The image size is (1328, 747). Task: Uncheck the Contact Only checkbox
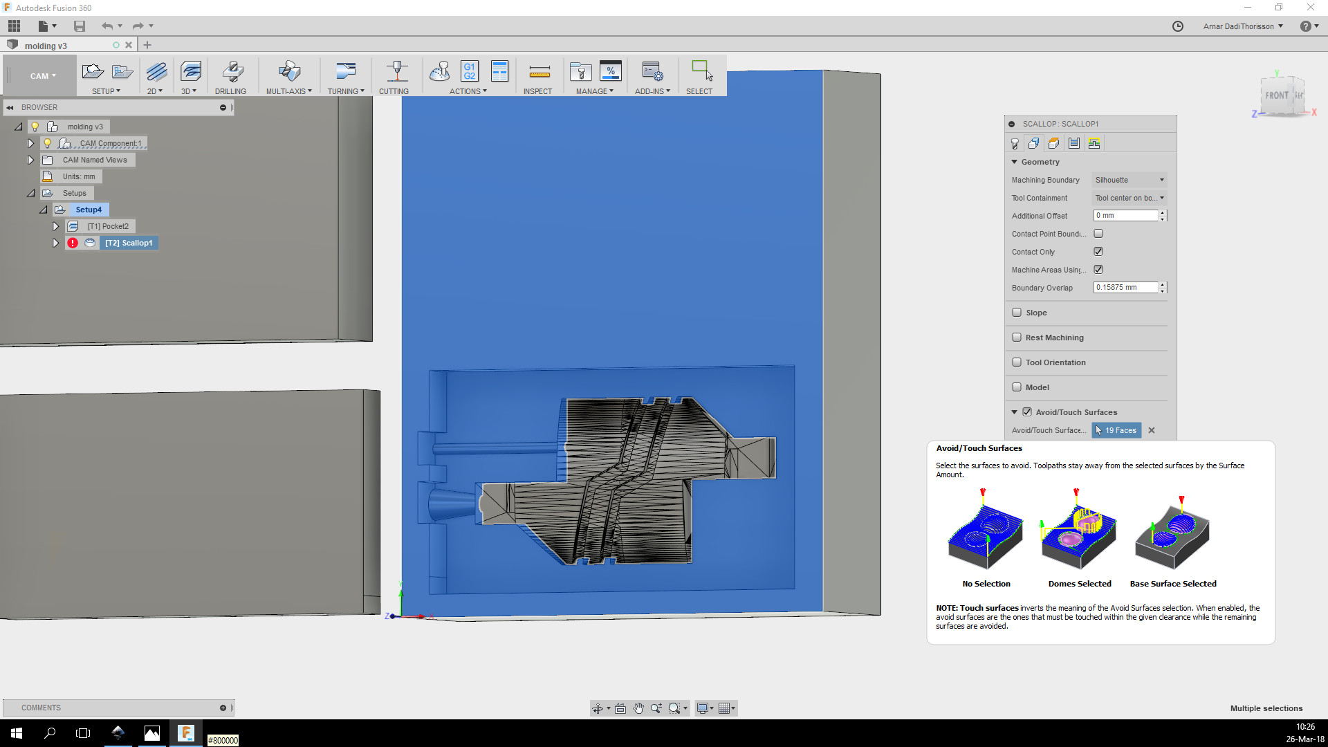1098,252
